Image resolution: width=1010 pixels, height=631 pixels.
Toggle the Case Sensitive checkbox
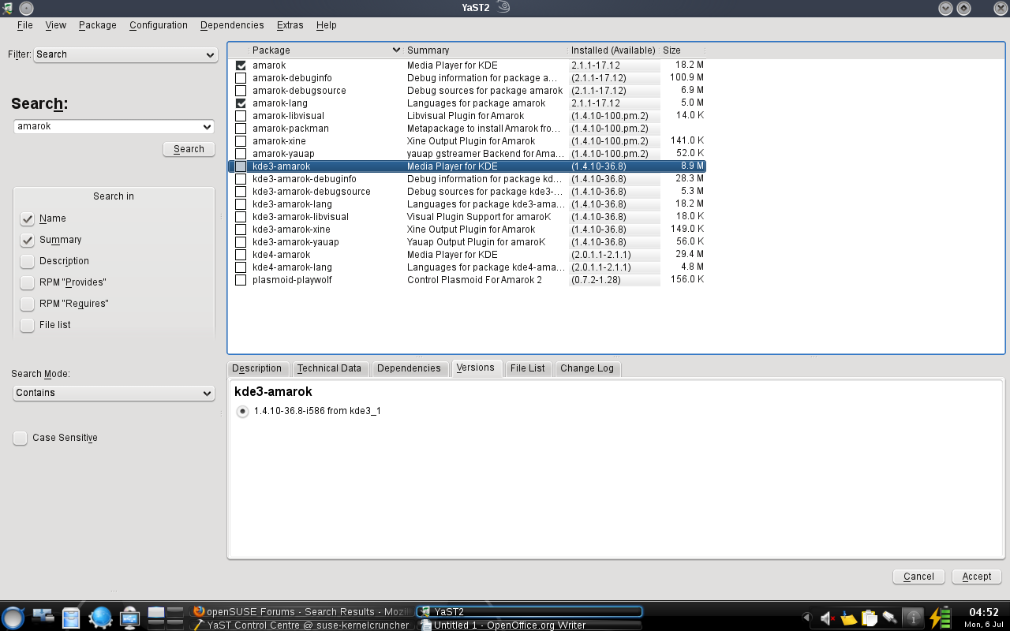(x=21, y=438)
